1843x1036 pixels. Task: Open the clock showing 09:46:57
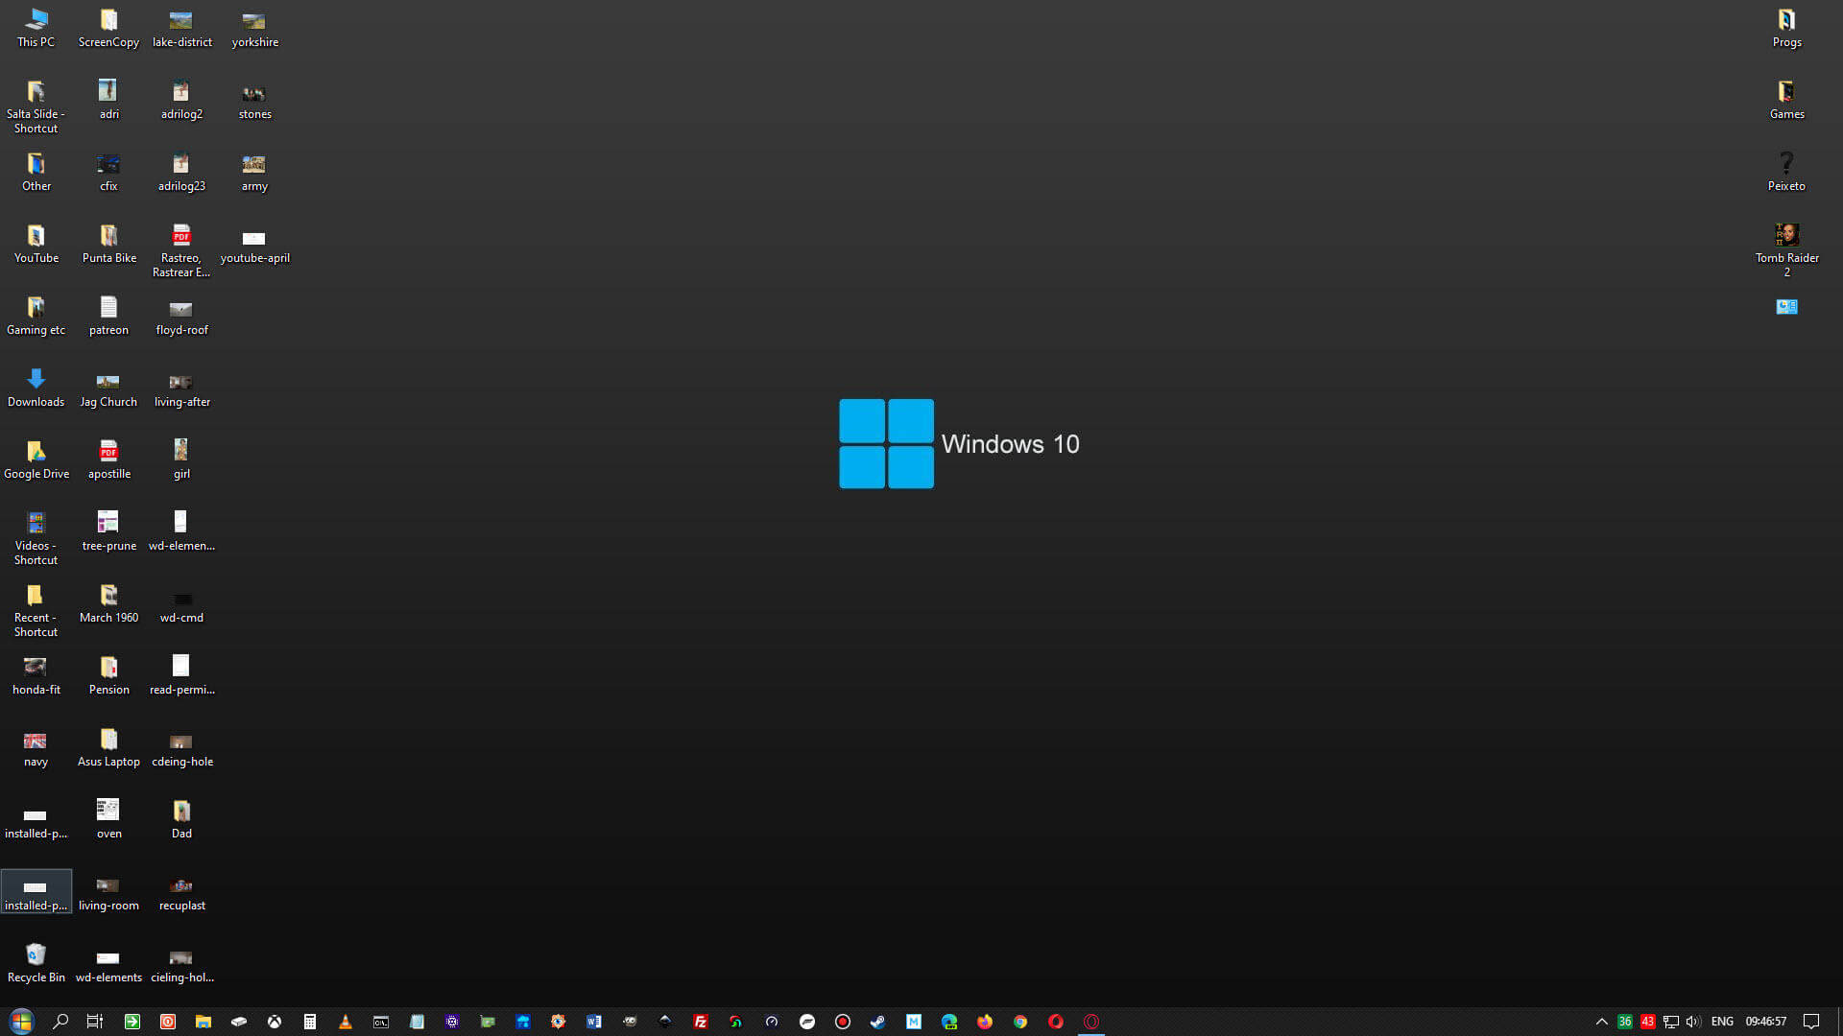pos(1765,1022)
